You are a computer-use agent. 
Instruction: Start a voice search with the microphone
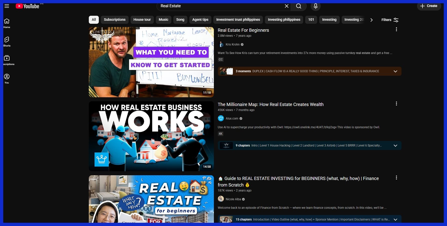(x=315, y=6)
